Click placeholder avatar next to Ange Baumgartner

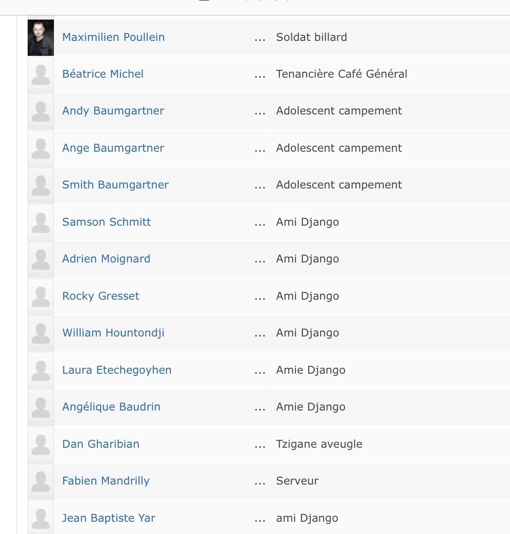(41, 148)
